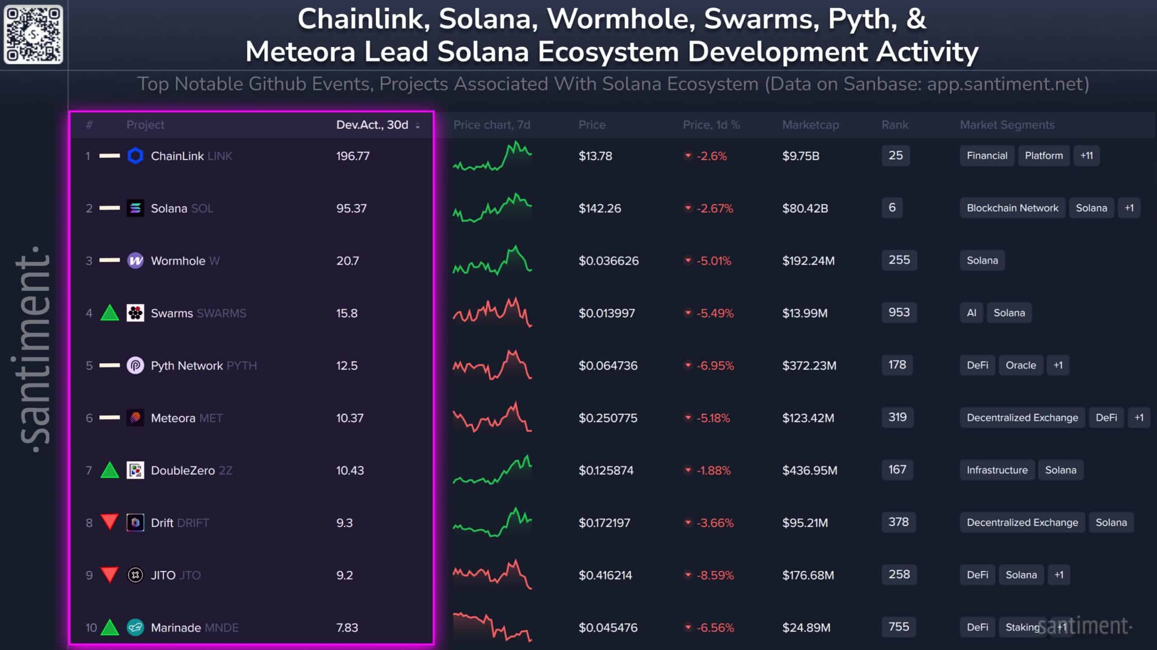Viewport: 1157px width, 650px height.
Task: Click the Decentralized Exchange tag on Meteora row
Action: pos(1022,417)
